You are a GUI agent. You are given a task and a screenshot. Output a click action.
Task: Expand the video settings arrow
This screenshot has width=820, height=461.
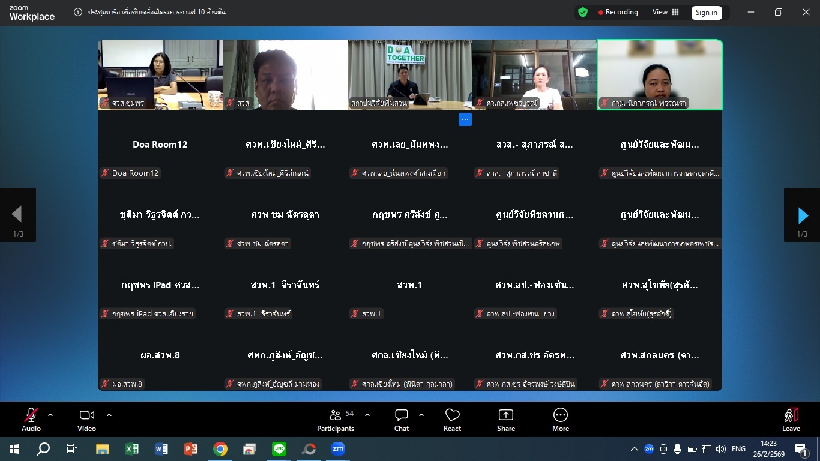pos(109,415)
